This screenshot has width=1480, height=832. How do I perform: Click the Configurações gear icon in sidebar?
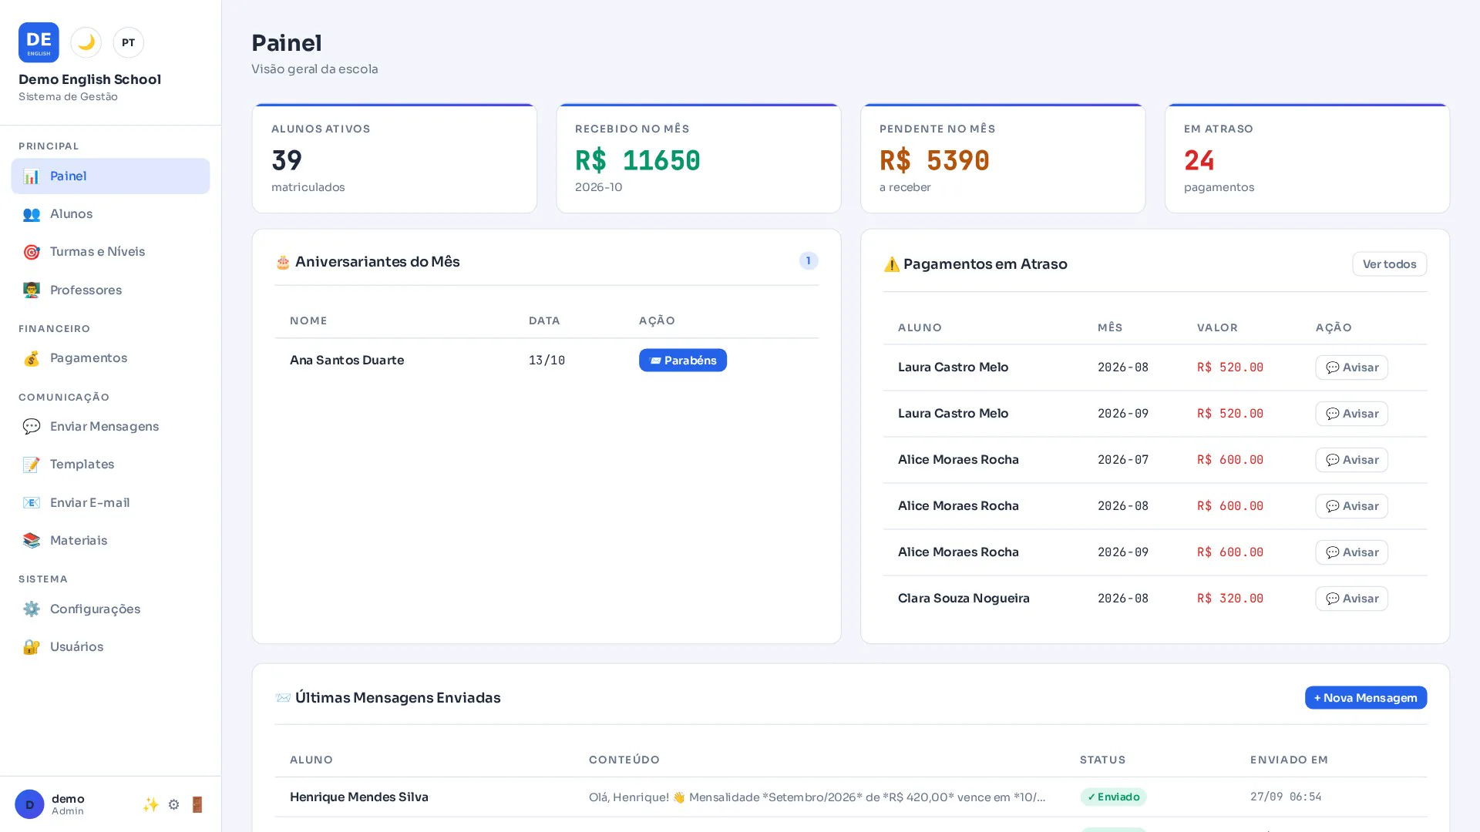coord(31,609)
